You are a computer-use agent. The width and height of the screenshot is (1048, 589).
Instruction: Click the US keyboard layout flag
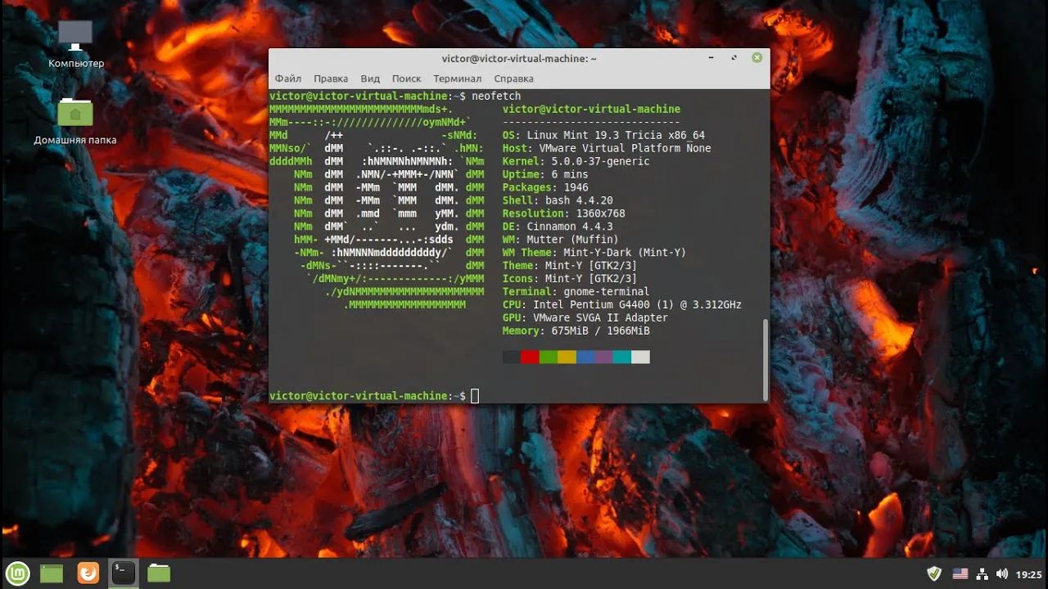(x=960, y=573)
